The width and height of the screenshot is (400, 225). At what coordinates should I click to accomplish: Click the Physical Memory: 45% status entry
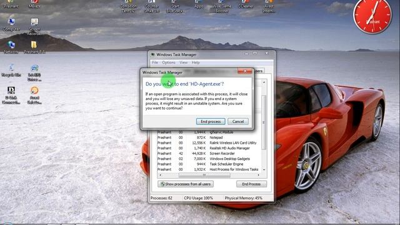(x=243, y=198)
